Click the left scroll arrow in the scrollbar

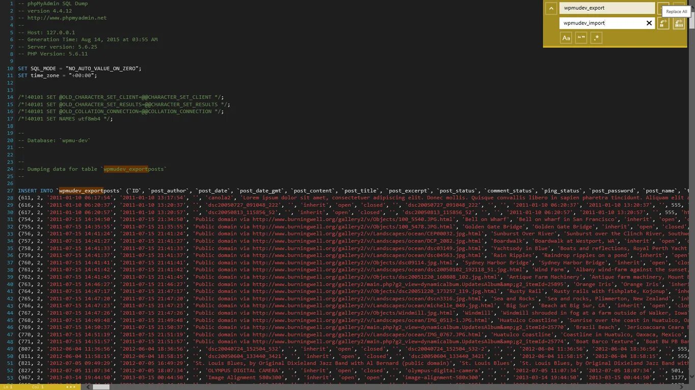pyautogui.click(x=87, y=386)
